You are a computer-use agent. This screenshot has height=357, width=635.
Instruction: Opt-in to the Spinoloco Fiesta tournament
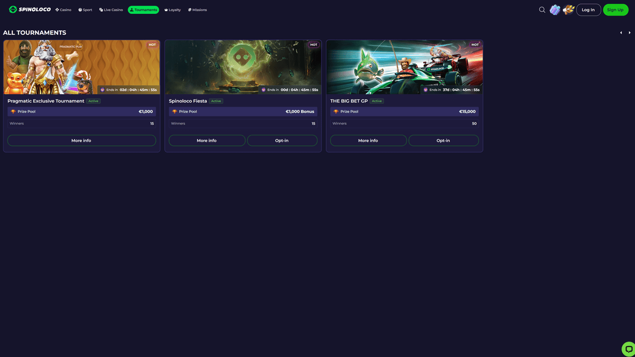282,140
